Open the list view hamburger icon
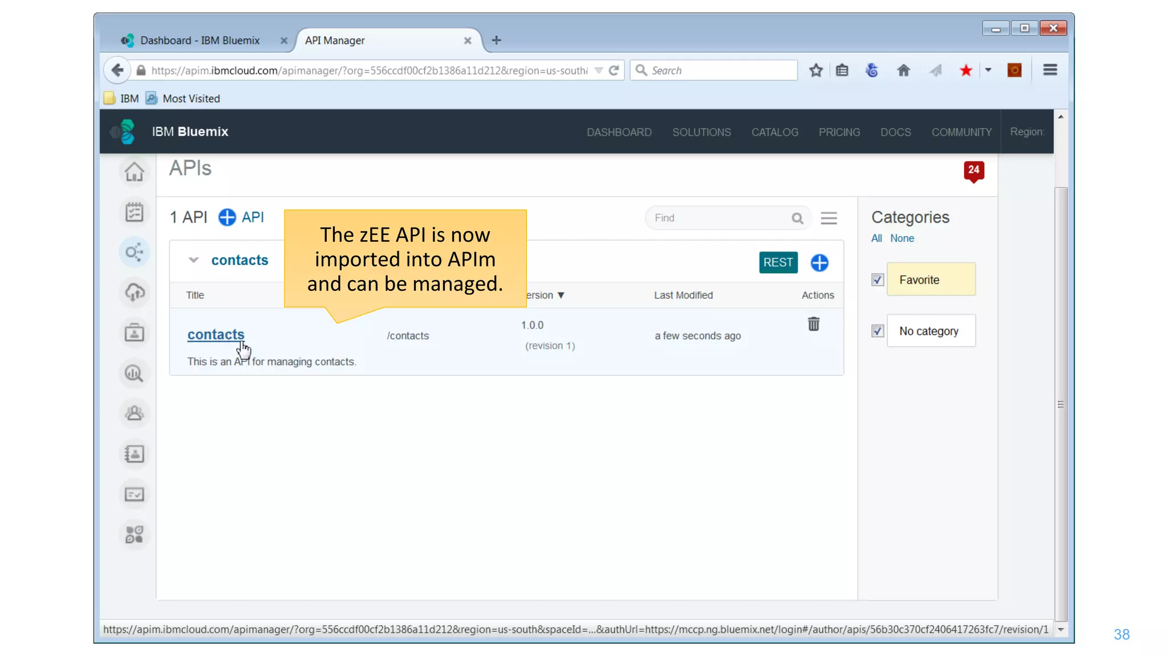 [x=829, y=218]
